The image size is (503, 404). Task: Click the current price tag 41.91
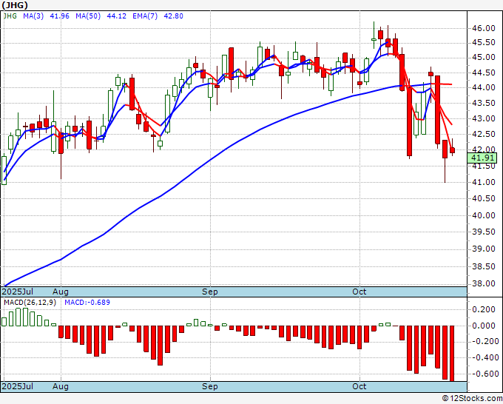point(483,158)
